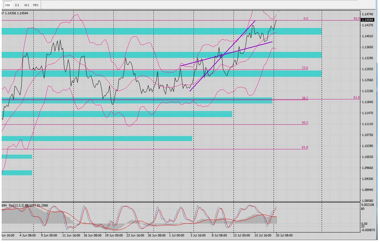This screenshot has width=380, height=244.
Task: Click the 1.14356 1.14544 quote text
Action: point(19,13)
